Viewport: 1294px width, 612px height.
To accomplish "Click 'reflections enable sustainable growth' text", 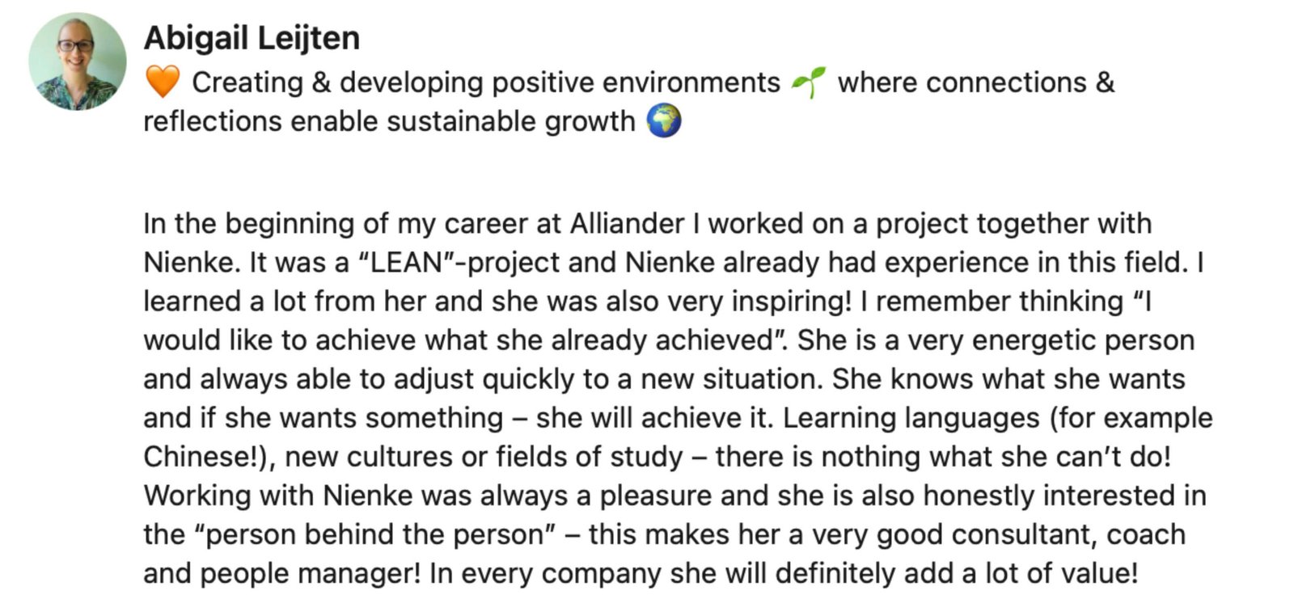I will 389,121.
